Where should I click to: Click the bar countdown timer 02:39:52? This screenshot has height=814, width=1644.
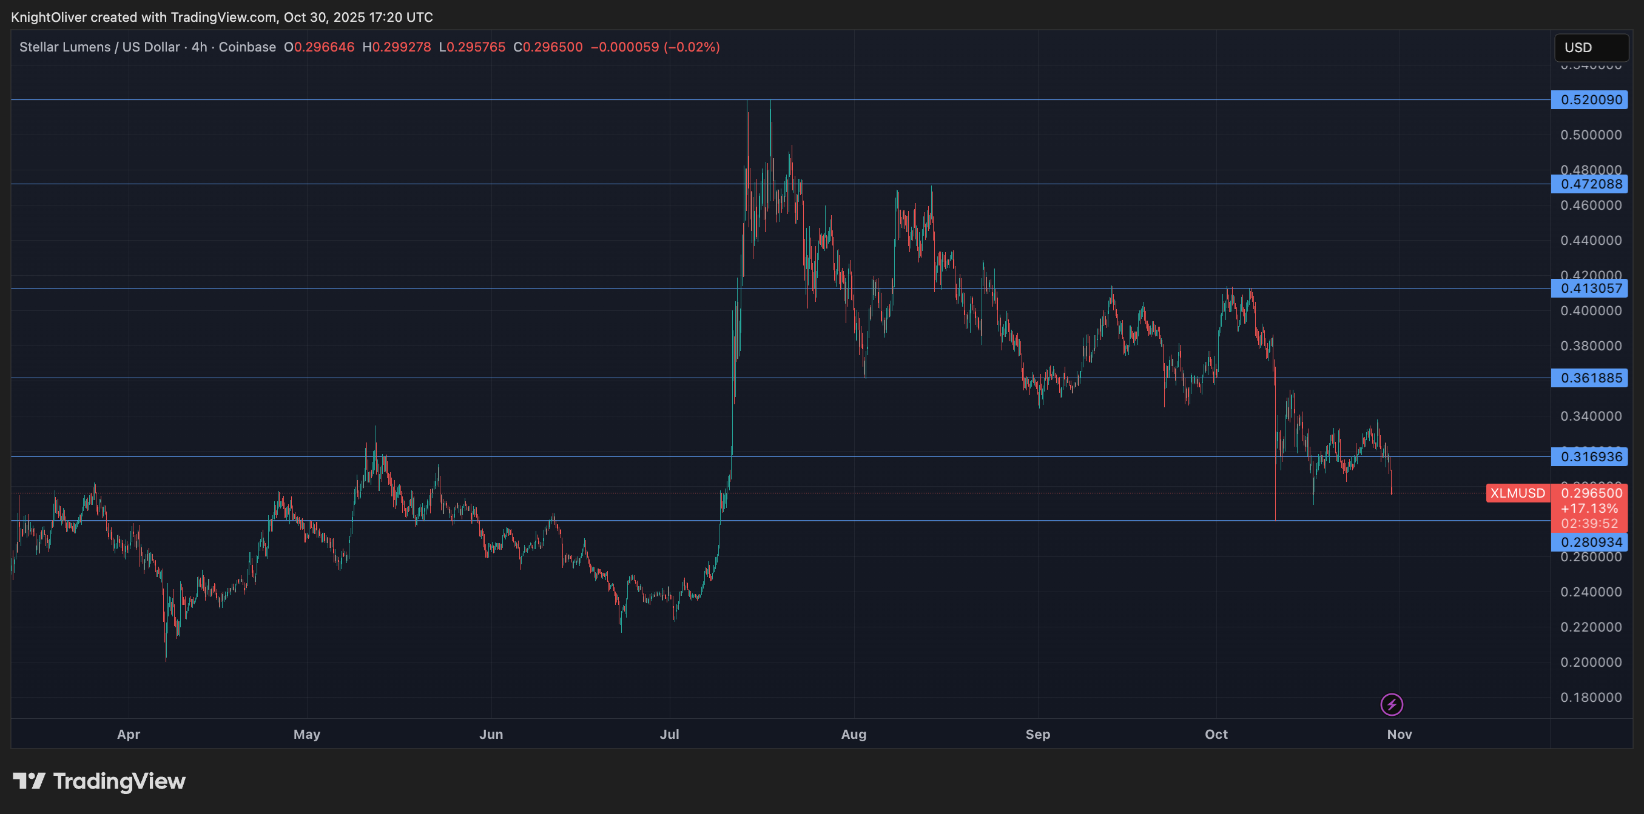(x=1589, y=523)
